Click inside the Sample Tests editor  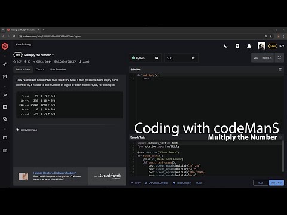click(x=205, y=158)
